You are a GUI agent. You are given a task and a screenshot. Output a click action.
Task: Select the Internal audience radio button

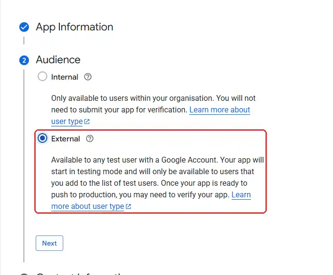coord(42,76)
